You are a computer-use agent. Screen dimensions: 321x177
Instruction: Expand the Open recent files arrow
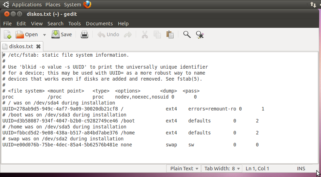(x=44, y=35)
